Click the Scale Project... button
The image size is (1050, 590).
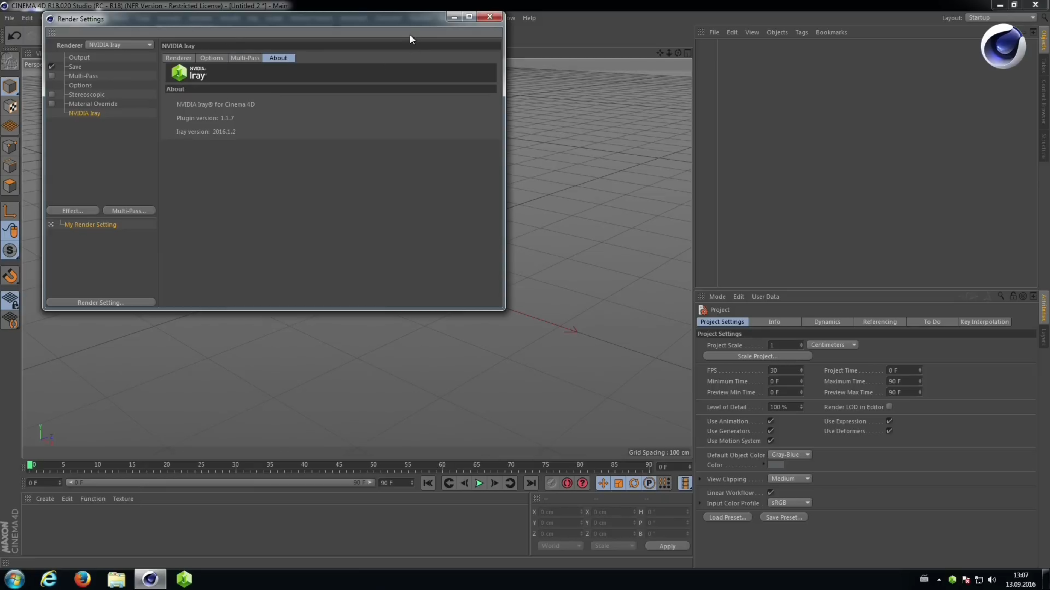pos(757,356)
